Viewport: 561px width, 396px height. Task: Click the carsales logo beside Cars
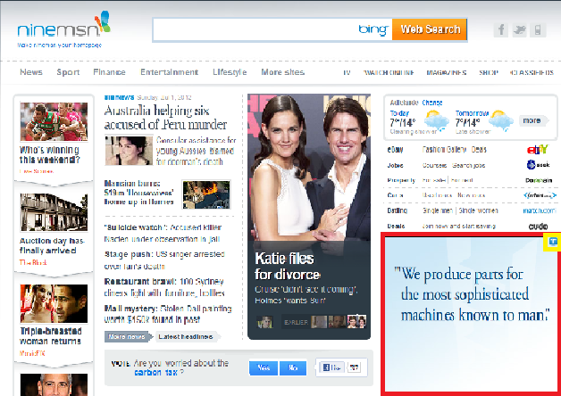540,195
